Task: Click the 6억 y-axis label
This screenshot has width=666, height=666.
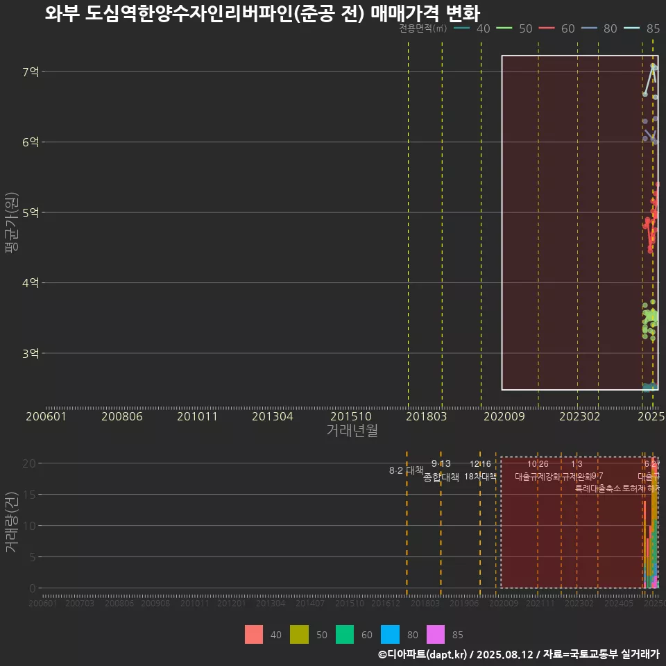Action: tap(31, 142)
